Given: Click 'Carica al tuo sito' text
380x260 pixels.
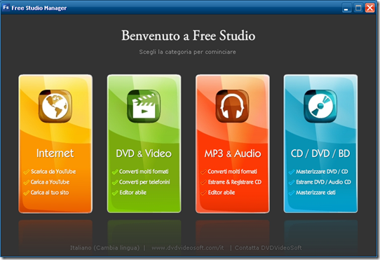Looking at the screenshot, I should (50, 193).
